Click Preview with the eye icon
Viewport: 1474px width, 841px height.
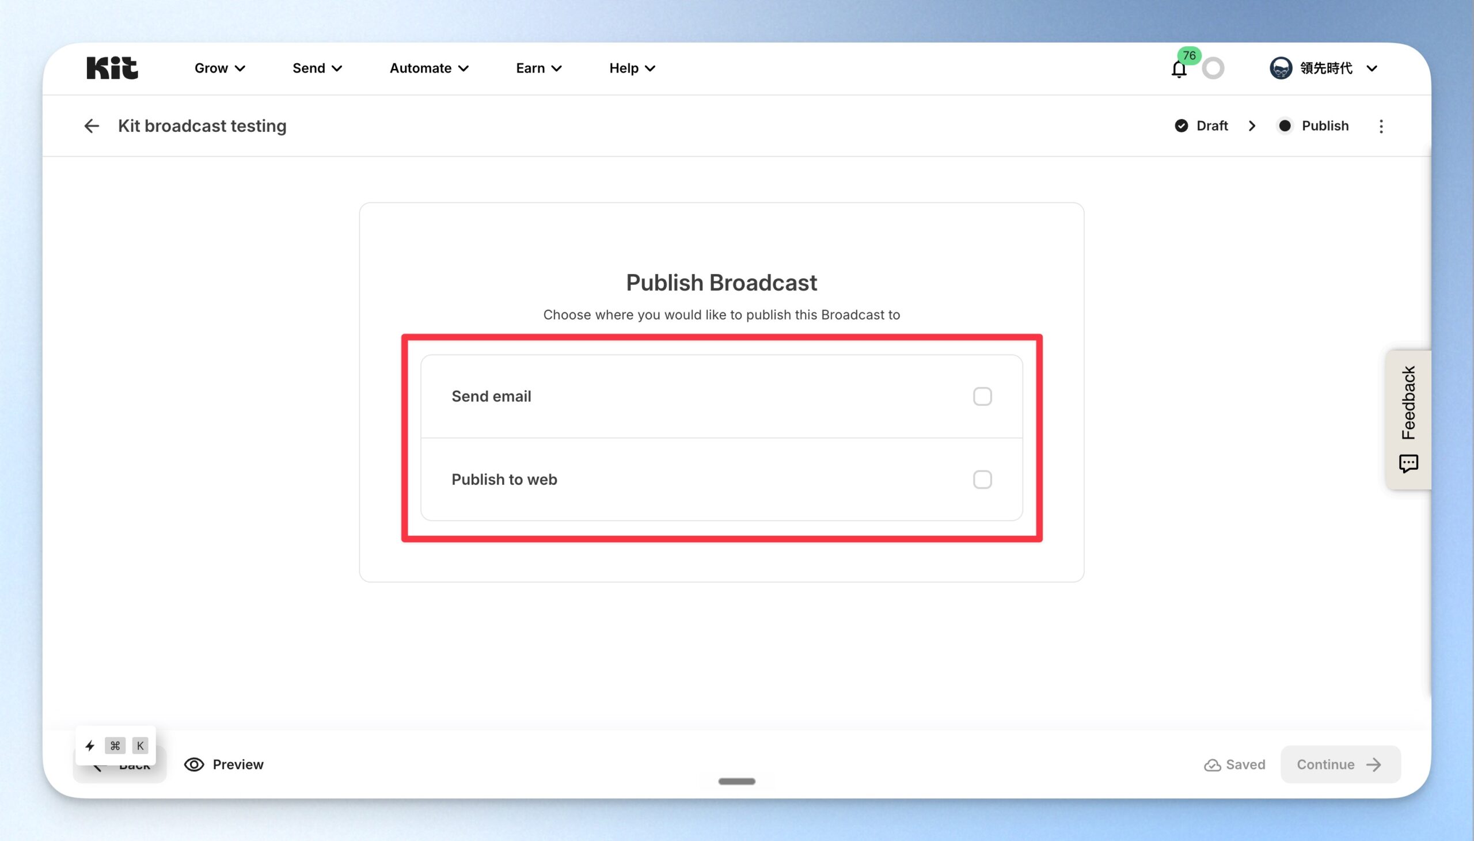[x=224, y=764]
